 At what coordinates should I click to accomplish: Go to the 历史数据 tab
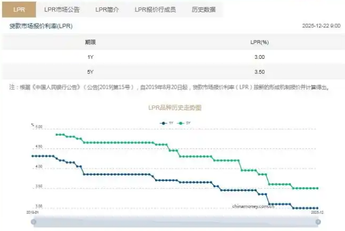203,9
